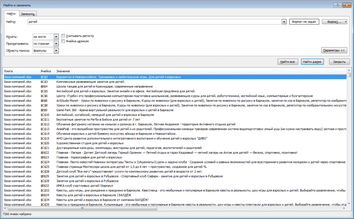
Task: Select the Game Park 360 result row
Action: (x=175, y=110)
